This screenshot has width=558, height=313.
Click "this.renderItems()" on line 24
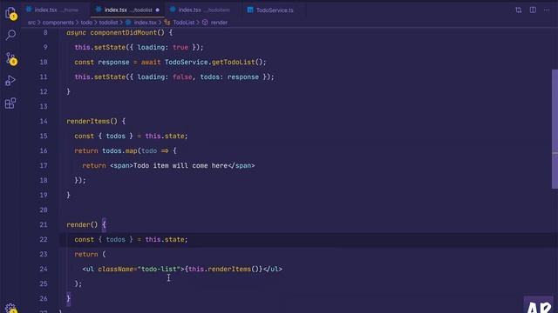click(x=223, y=269)
